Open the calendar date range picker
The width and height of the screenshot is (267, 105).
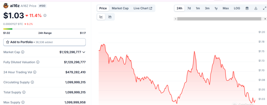(x=247, y=8)
